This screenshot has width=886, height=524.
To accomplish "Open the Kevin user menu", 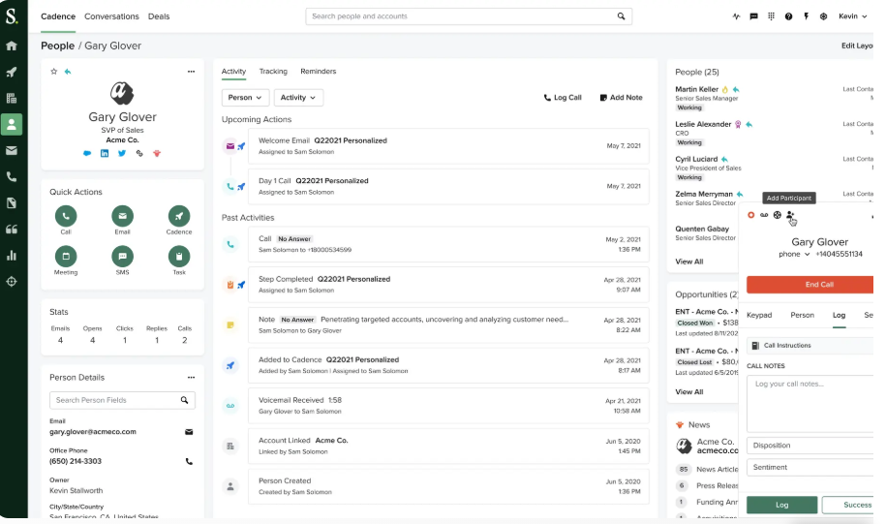I will coord(852,16).
